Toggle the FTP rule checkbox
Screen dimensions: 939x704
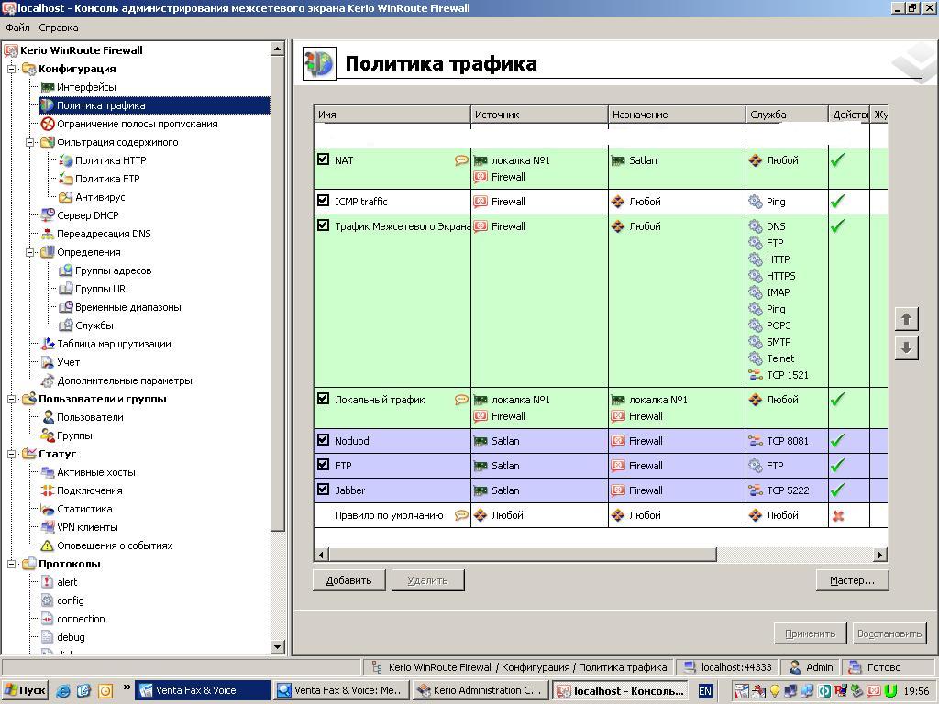click(324, 464)
